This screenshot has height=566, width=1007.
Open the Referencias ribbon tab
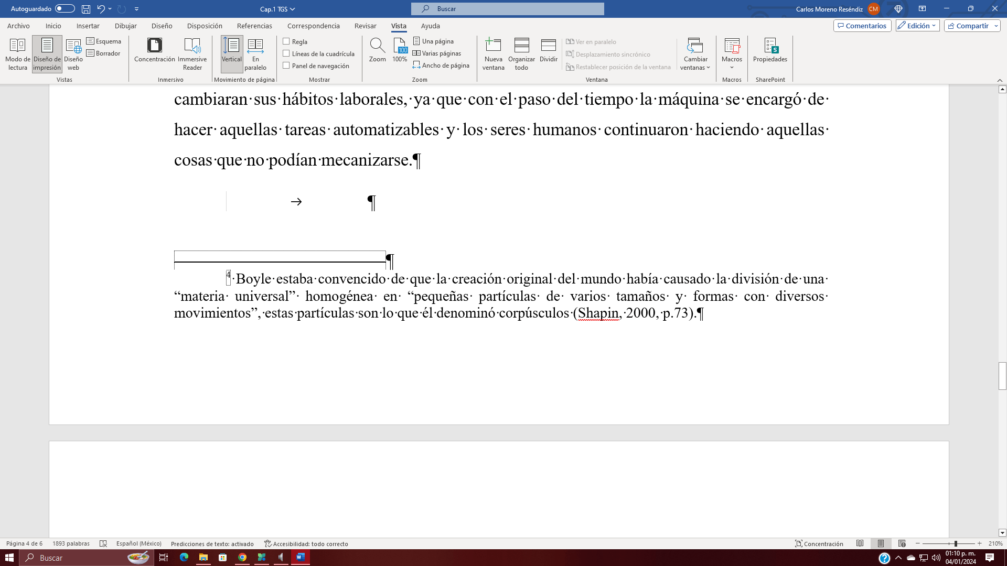click(254, 26)
